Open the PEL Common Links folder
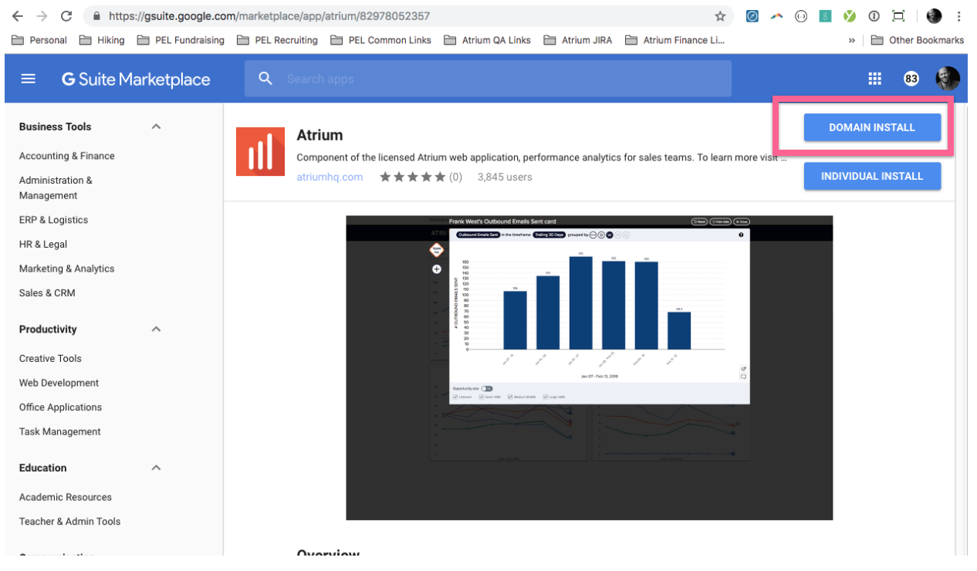Viewport: 977px width, 571px height. click(380, 40)
